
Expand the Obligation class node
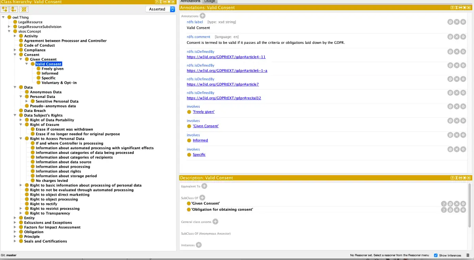coord(15,232)
